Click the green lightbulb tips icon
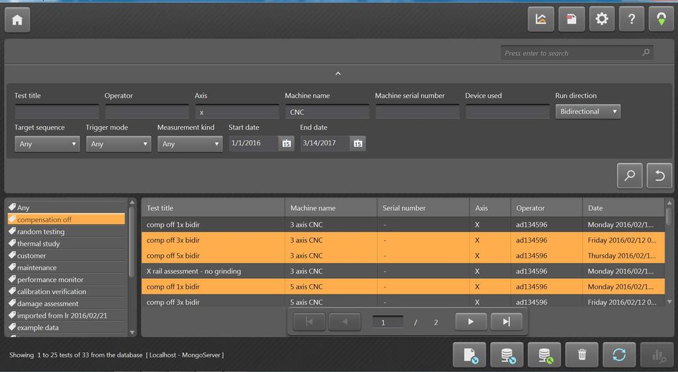The image size is (678, 372). (661, 19)
